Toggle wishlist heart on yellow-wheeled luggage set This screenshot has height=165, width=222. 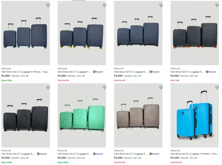point(104,5)
